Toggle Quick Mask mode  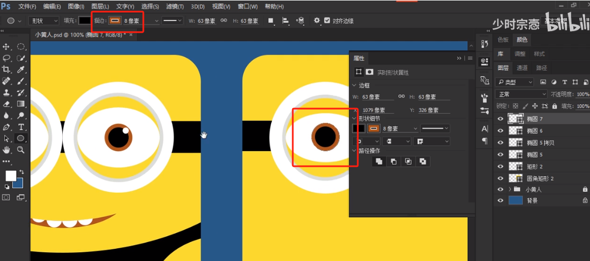[6, 197]
